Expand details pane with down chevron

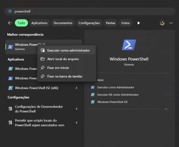coord(166,109)
